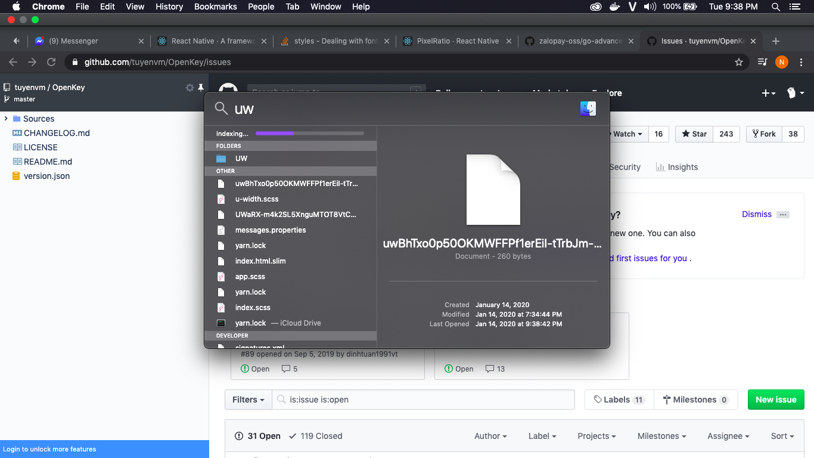Switch to PixelRatio React Native tab
814x458 pixels.
pyautogui.click(x=457, y=41)
